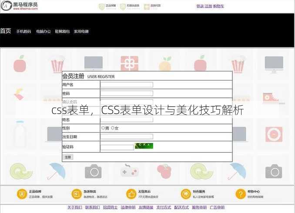Focus the 密码 input field
Image resolution: width=295 pixels, height=213 pixels.
click(x=127, y=93)
